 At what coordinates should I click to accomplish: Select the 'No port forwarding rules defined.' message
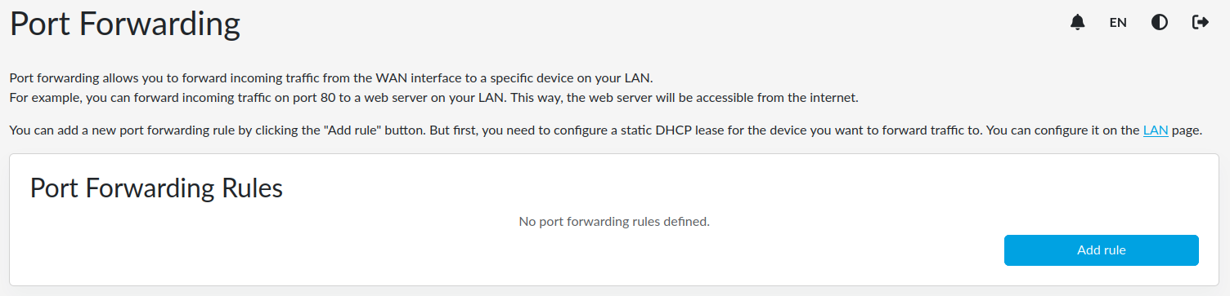(614, 221)
